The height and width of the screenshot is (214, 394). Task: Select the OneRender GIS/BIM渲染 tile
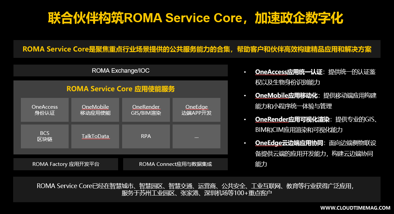tap(146, 110)
